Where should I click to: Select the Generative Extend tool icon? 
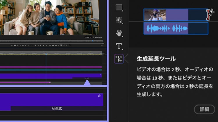tap(119, 59)
